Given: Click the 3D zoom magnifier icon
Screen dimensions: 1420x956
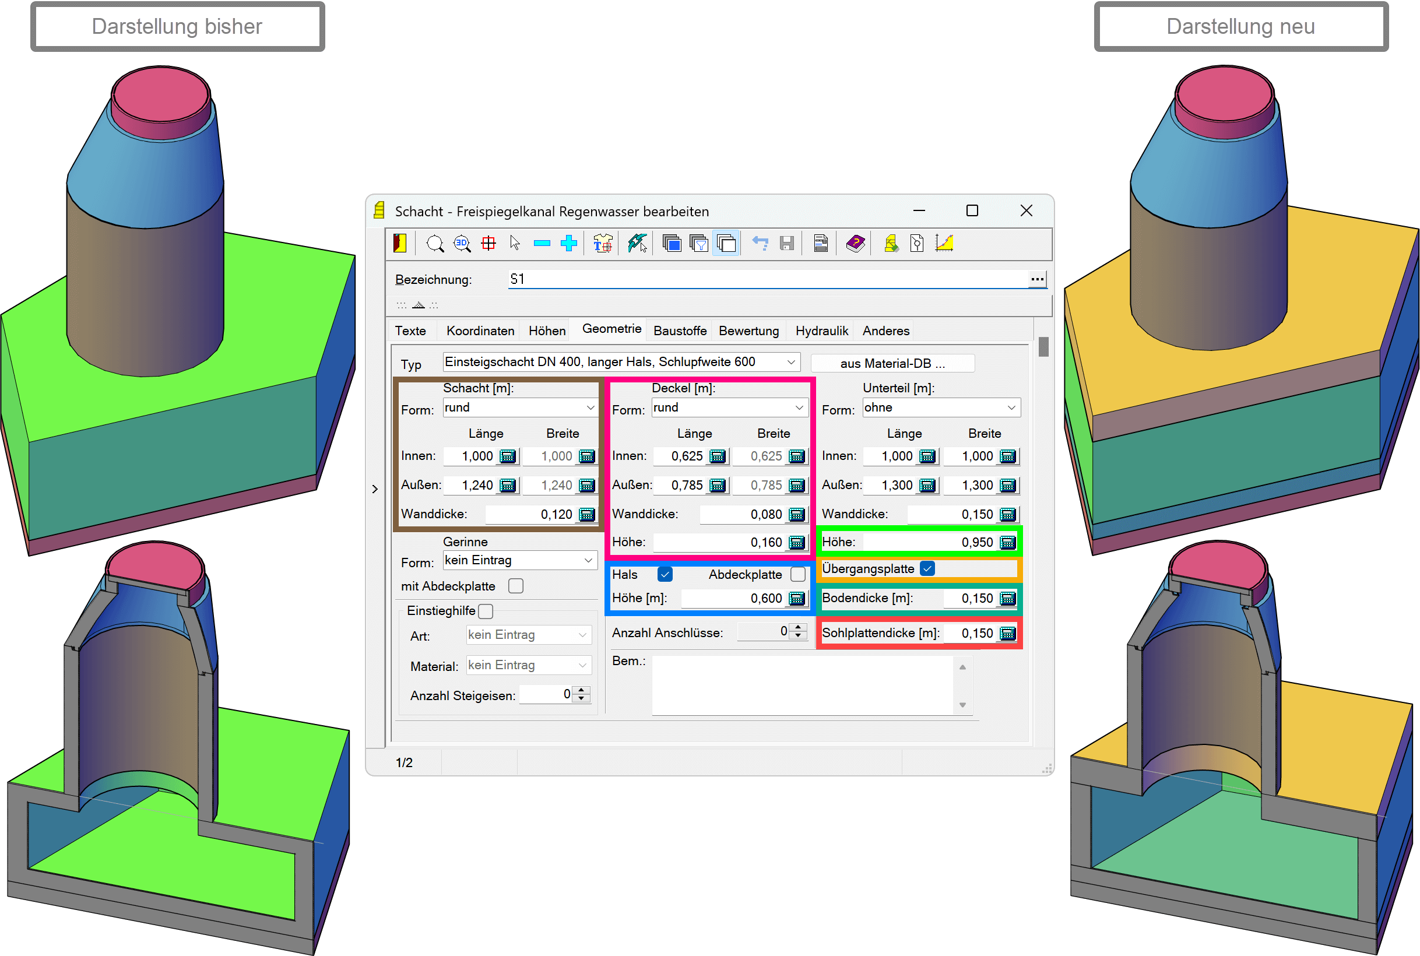Looking at the screenshot, I should 462,244.
